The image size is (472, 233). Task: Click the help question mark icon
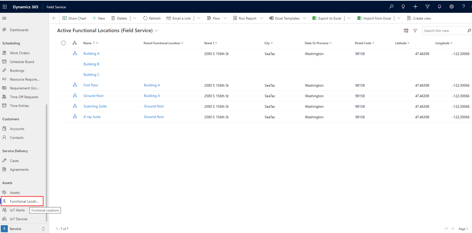coord(464,7)
